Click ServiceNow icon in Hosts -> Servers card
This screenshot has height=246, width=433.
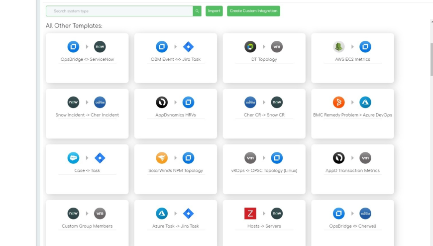pos(277,214)
